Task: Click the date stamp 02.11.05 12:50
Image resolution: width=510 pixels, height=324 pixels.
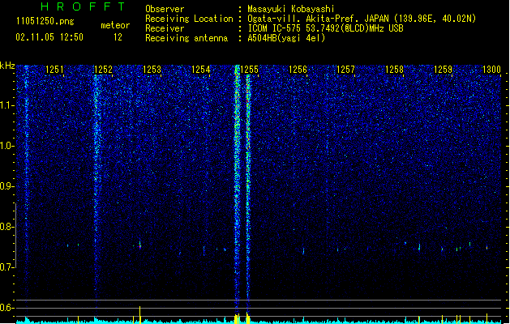Action: (x=49, y=37)
